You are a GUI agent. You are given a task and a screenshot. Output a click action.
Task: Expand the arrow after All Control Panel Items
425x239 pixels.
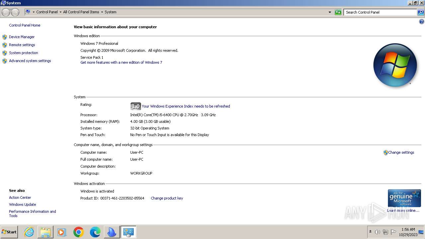(x=102, y=12)
